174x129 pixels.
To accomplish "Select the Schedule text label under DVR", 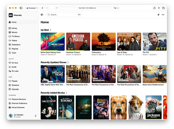I will click(x=15, y=85).
